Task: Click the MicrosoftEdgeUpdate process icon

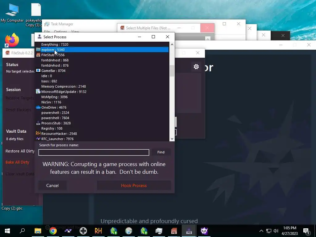Action: click(x=38, y=91)
